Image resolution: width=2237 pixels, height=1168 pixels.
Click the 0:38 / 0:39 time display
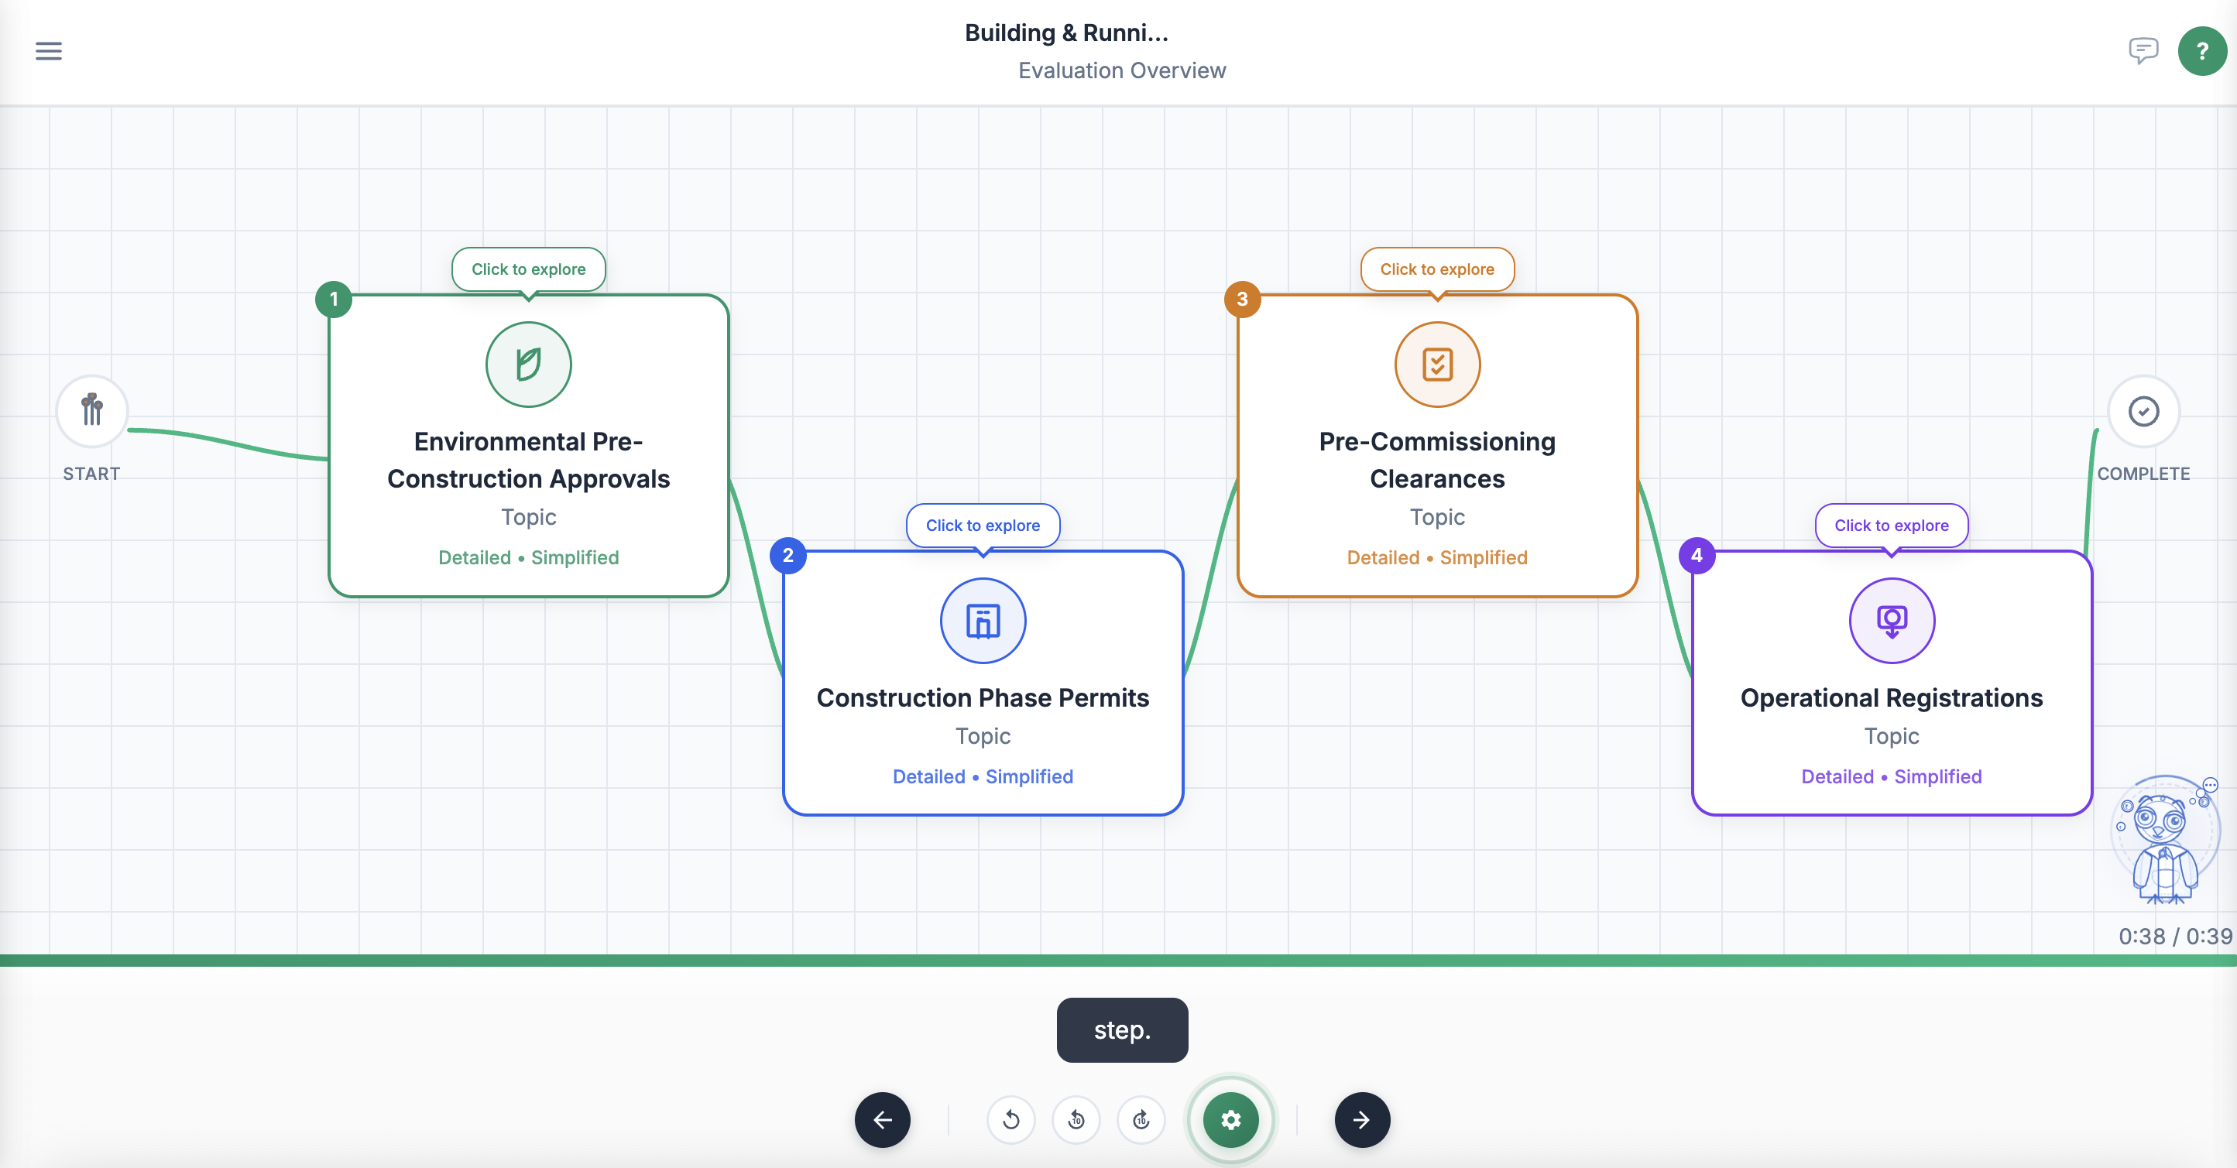(2174, 937)
